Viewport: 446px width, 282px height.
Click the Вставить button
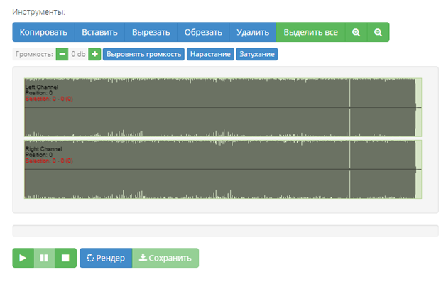(99, 32)
